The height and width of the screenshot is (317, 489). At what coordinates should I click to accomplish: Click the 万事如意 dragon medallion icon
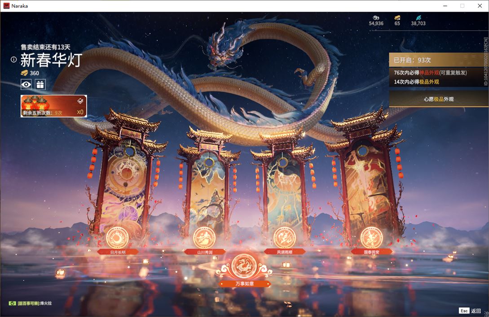click(244, 266)
